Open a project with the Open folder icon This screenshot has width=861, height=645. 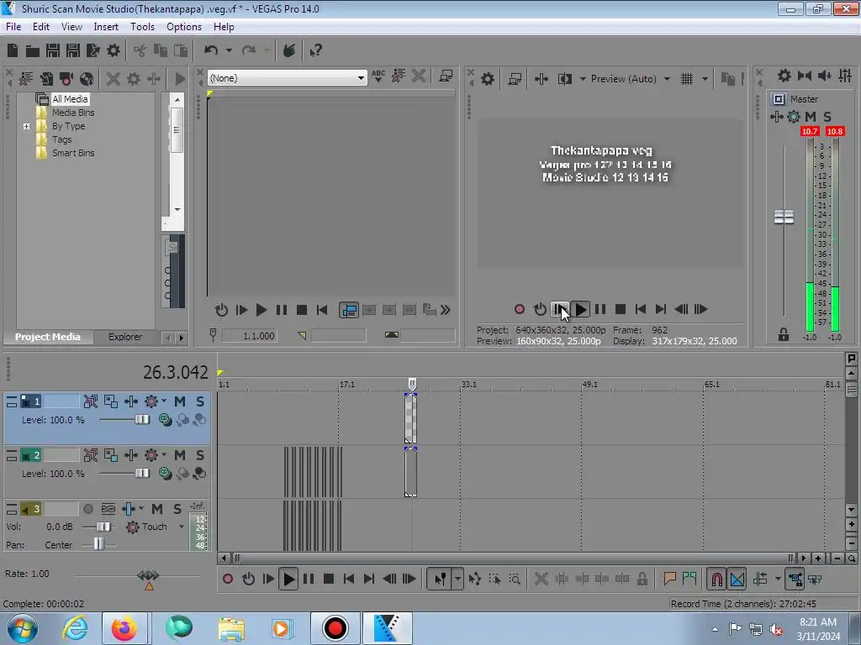click(x=33, y=51)
